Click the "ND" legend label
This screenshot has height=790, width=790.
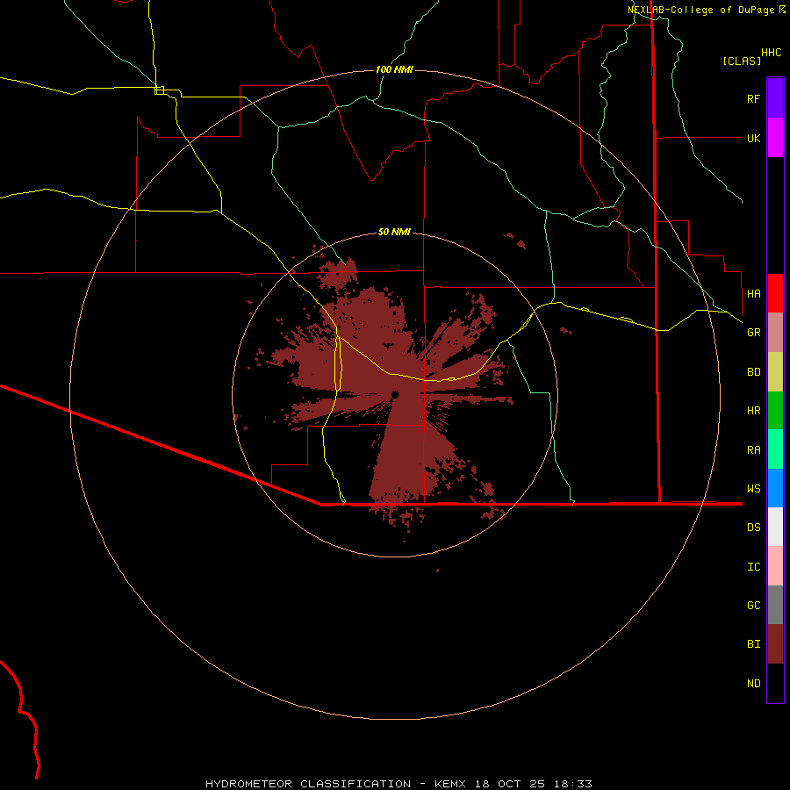coord(753,684)
